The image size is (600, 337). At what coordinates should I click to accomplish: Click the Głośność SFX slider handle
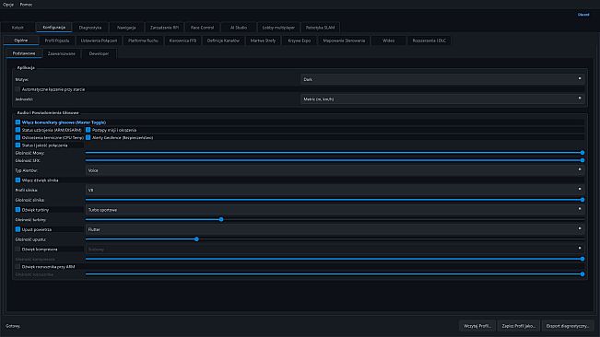[582, 160]
